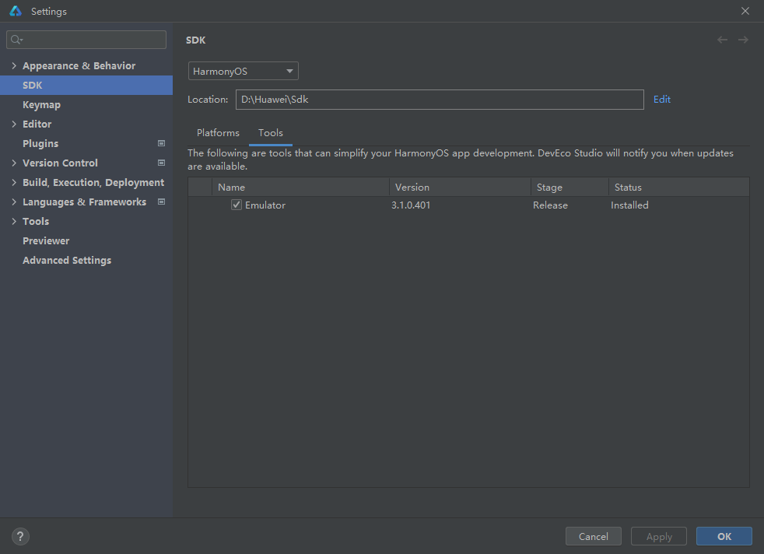Click the project-level icon beside Plugins
This screenshot has width=764, height=554.
coord(161,143)
